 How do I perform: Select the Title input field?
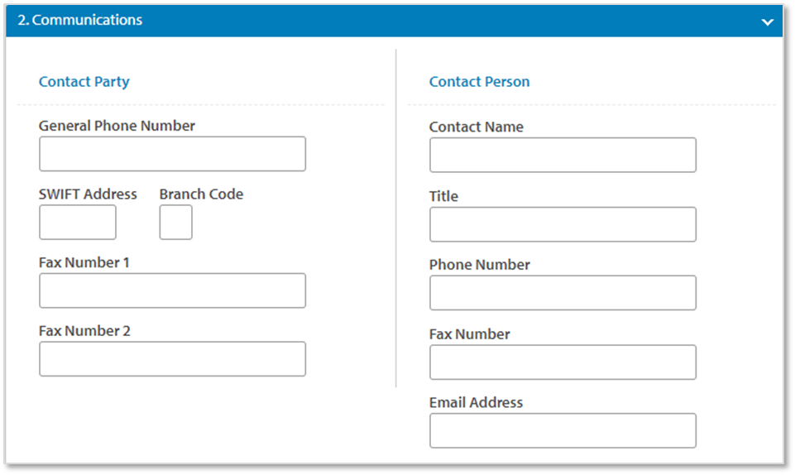(x=563, y=224)
